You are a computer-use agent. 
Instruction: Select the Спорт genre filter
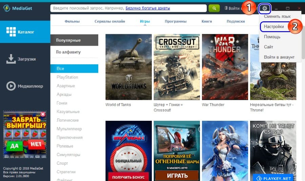(x=62, y=163)
